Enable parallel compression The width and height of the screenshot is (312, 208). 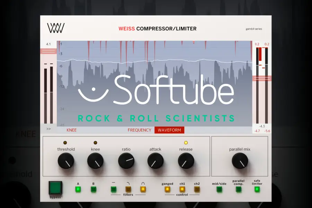click(239, 189)
